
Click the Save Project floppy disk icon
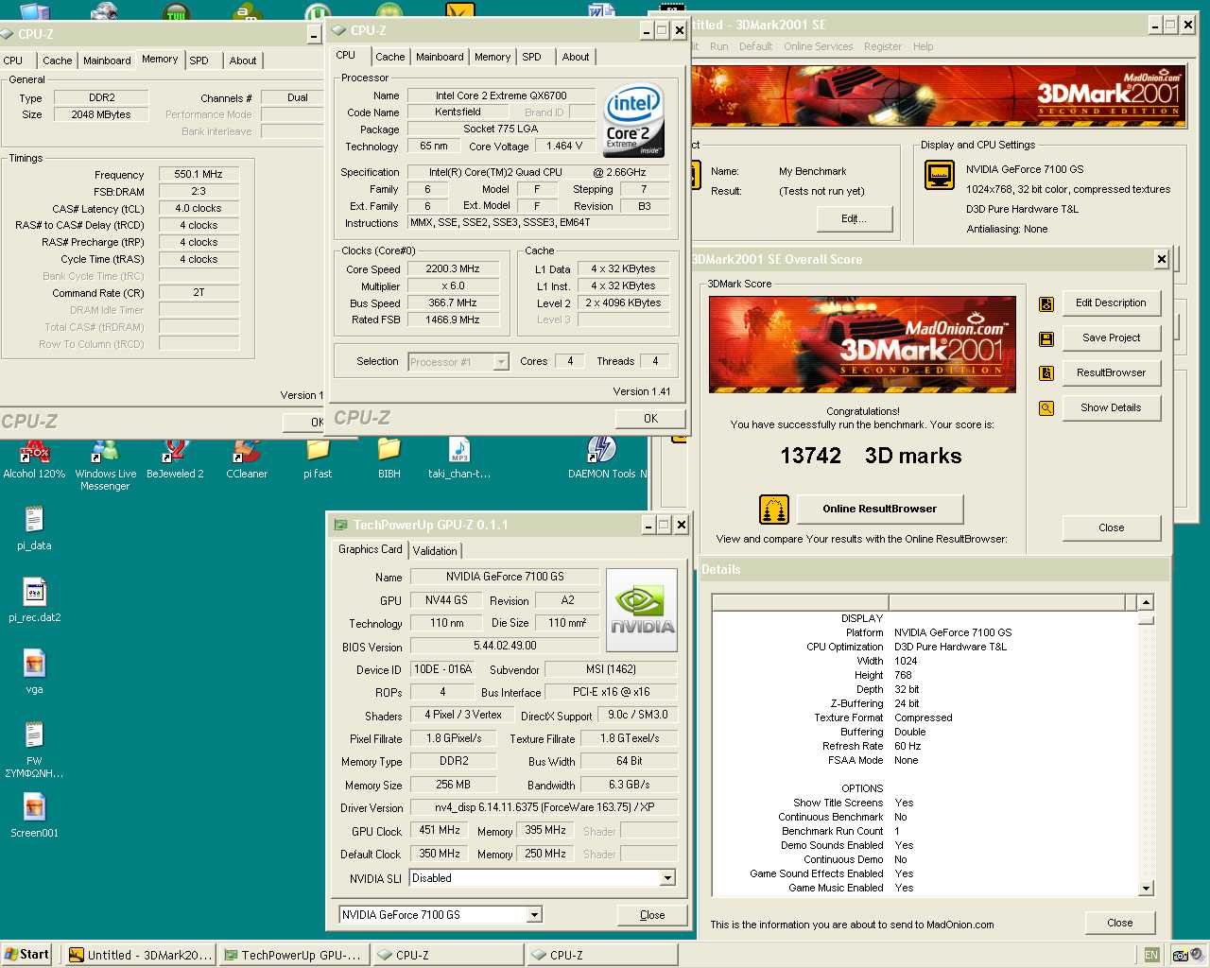[x=1046, y=338]
